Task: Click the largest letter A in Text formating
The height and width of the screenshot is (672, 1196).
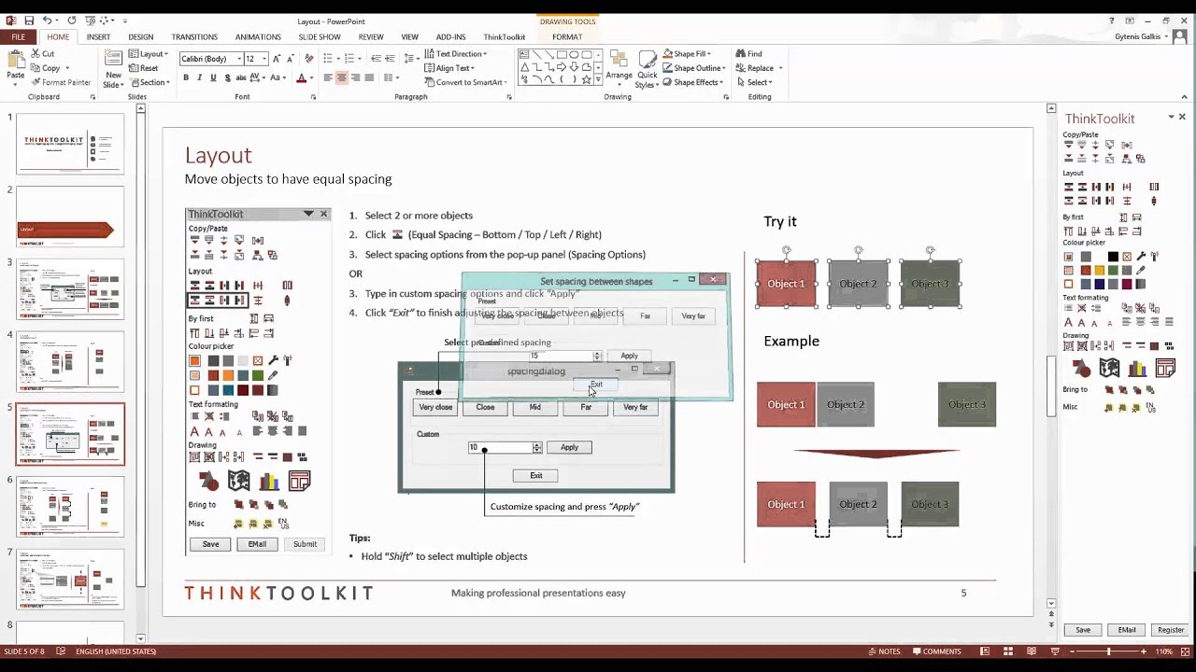Action: coord(1069,323)
